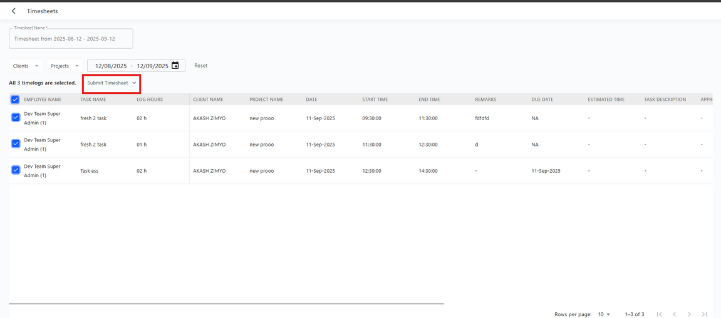Uncheck the first fresh 2 task row

(x=16, y=118)
